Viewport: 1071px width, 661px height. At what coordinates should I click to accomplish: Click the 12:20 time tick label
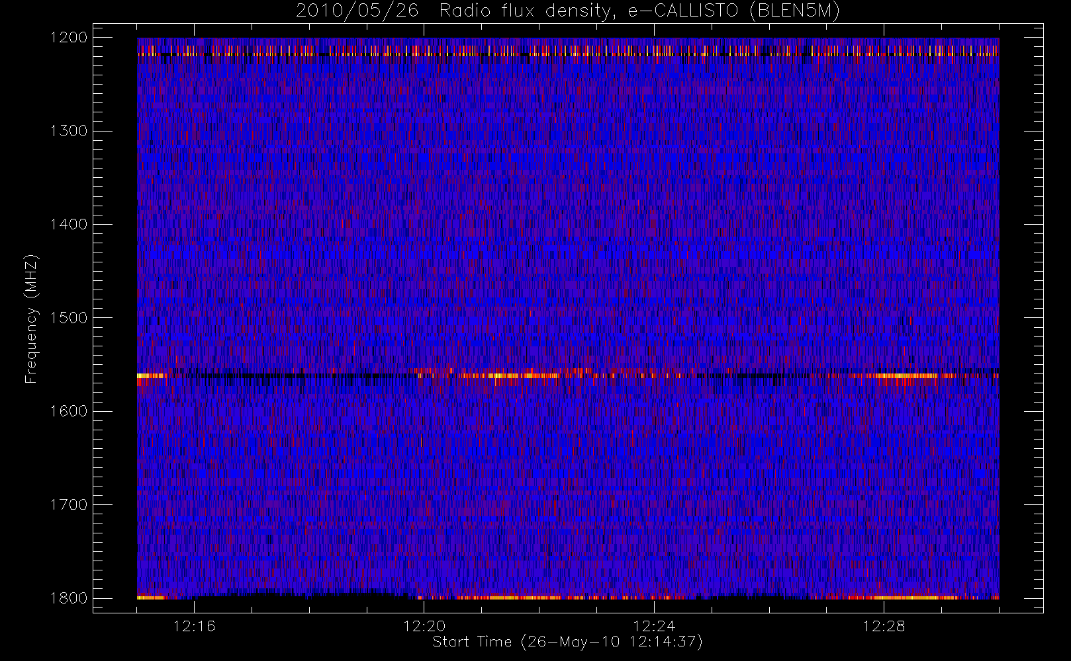424,626
